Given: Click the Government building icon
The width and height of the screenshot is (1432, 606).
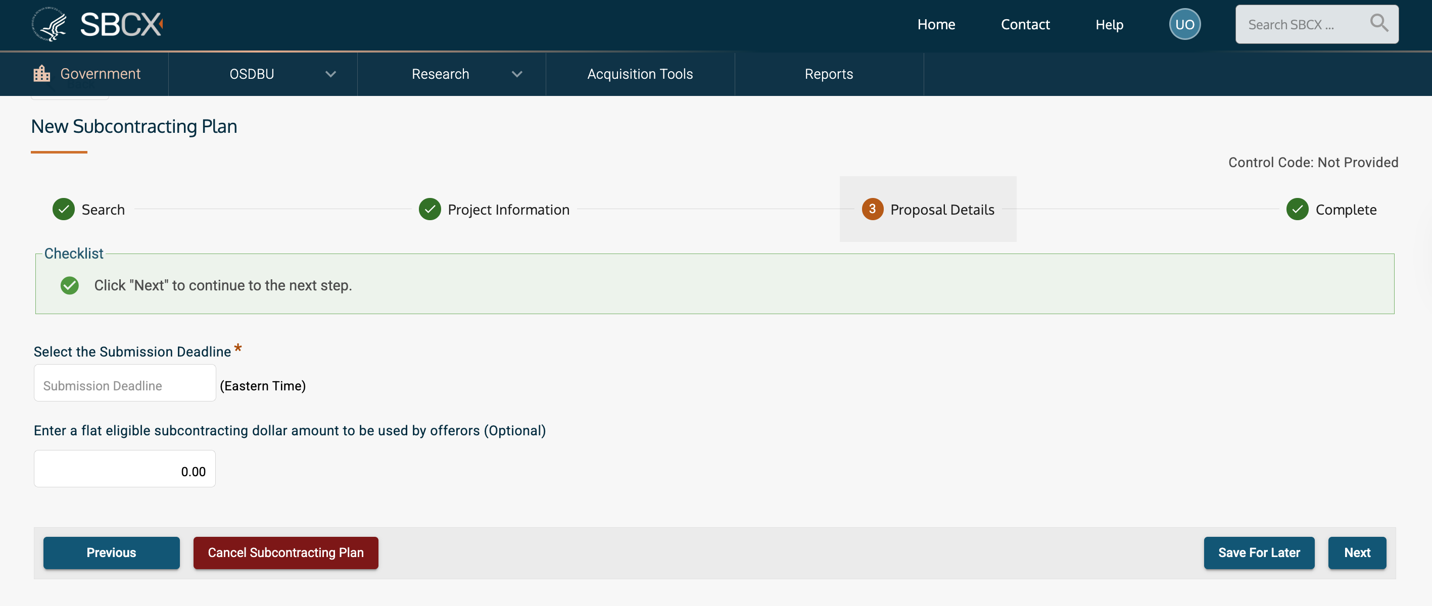Looking at the screenshot, I should pos(42,74).
